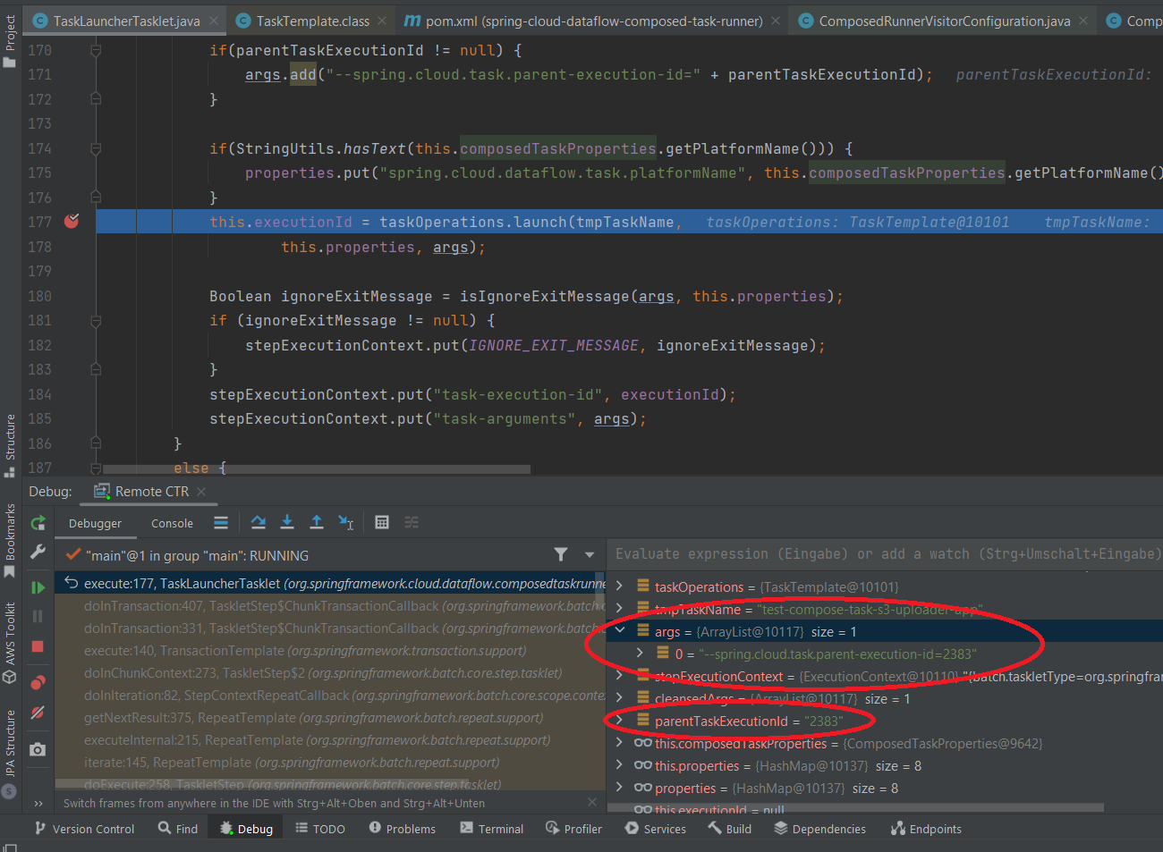
Task: Expand properties HashMap variable
Action: (619, 788)
